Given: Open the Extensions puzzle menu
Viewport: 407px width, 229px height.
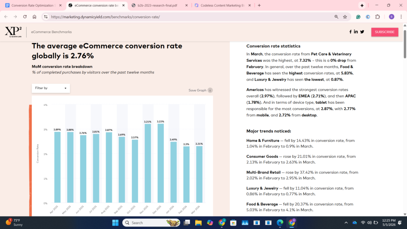Looking at the screenshot, I should (378, 17).
